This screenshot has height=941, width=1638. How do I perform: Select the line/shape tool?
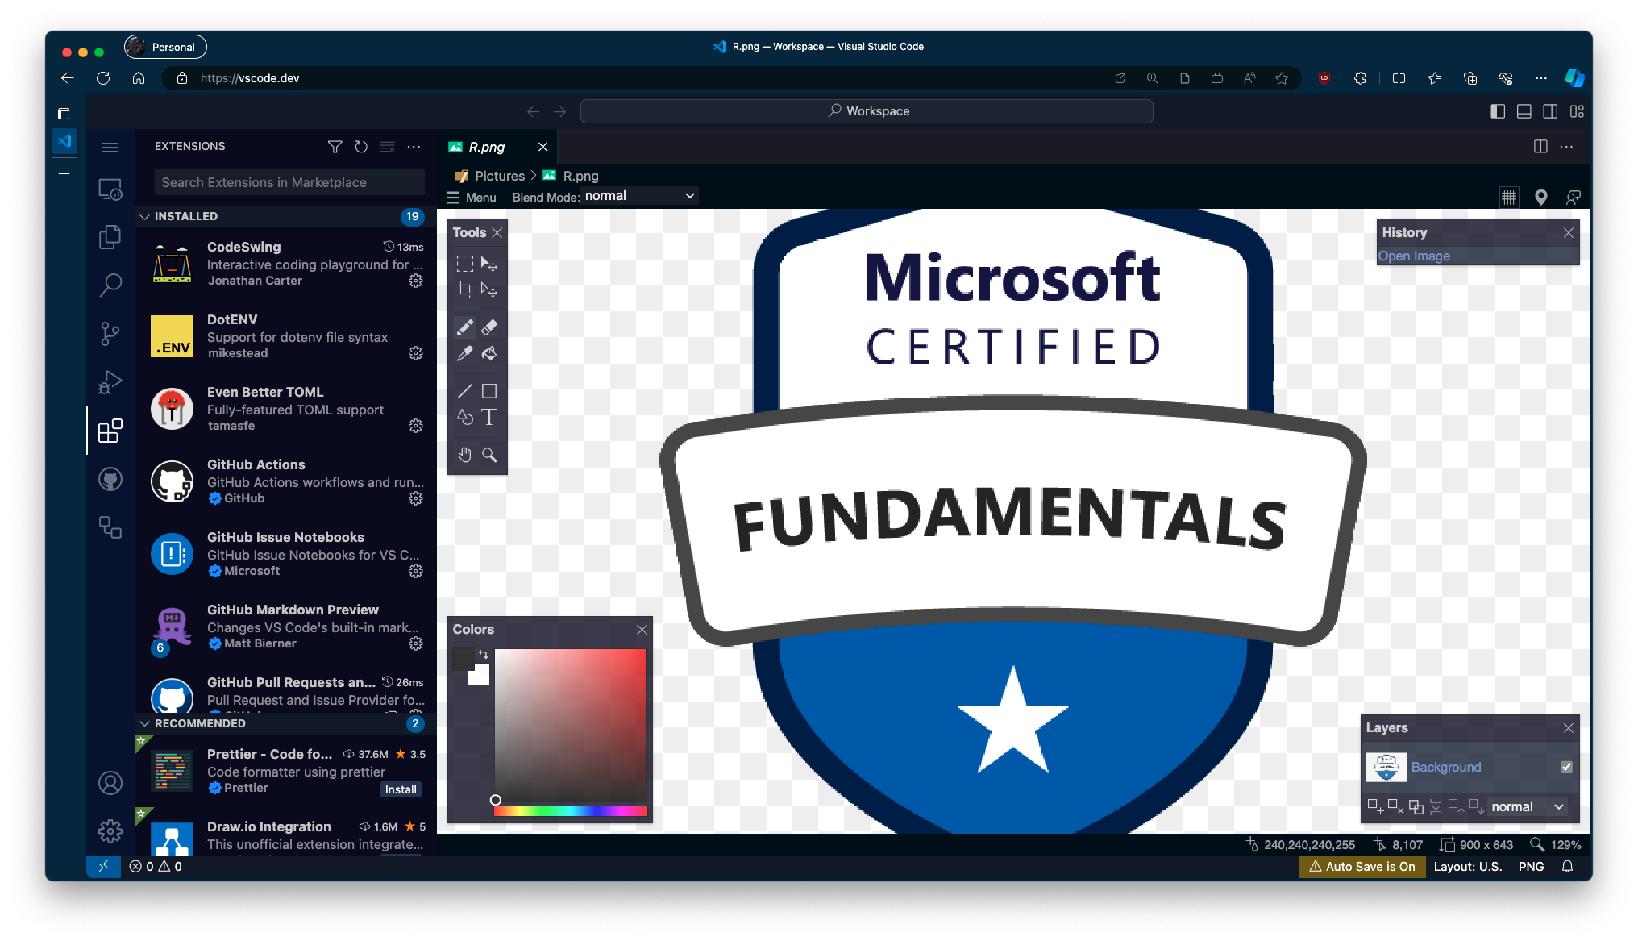click(464, 390)
